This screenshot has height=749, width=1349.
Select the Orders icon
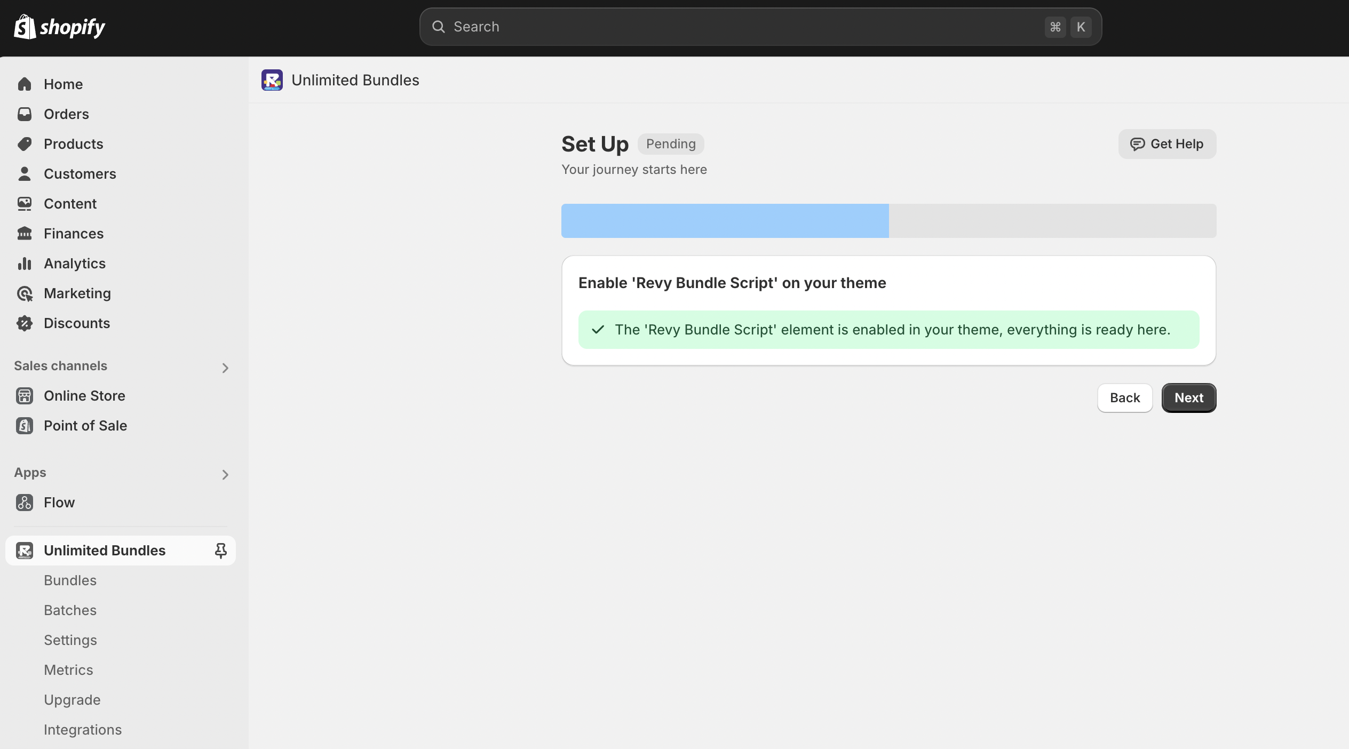point(25,114)
